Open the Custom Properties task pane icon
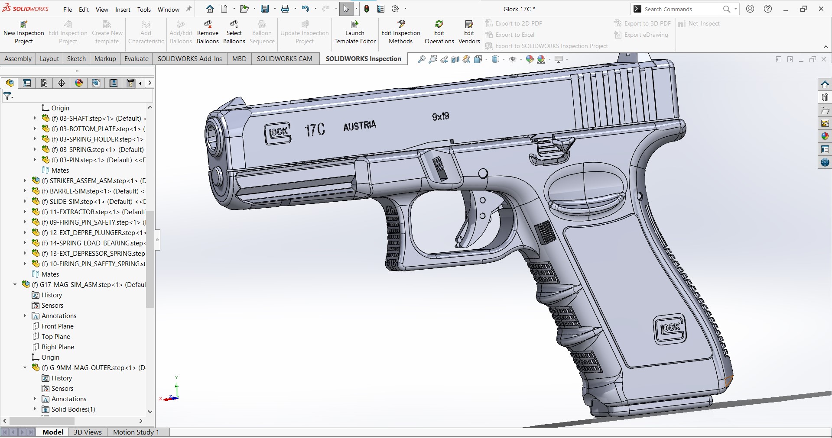 [825, 149]
